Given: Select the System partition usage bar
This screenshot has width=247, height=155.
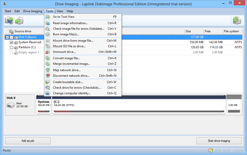Looking at the screenshot, I should [x=44, y=111].
